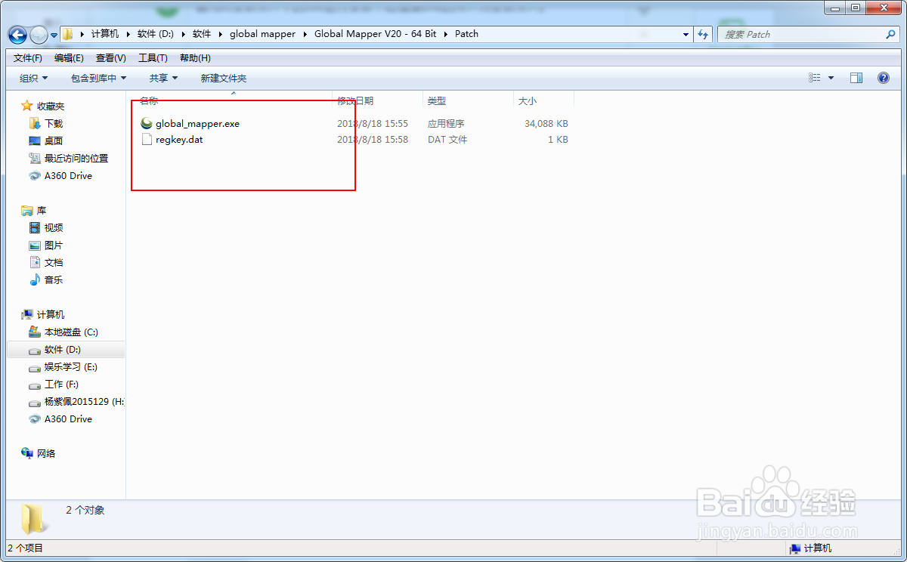This screenshot has width=907, height=562.
Task: Open 杨紫佩2015129 drive
Action: pos(84,401)
